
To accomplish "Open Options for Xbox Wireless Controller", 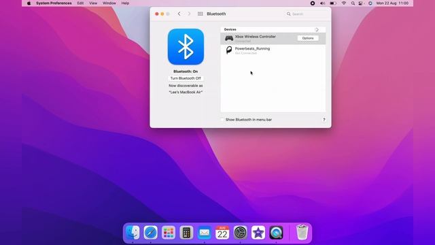I will [308, 38].
